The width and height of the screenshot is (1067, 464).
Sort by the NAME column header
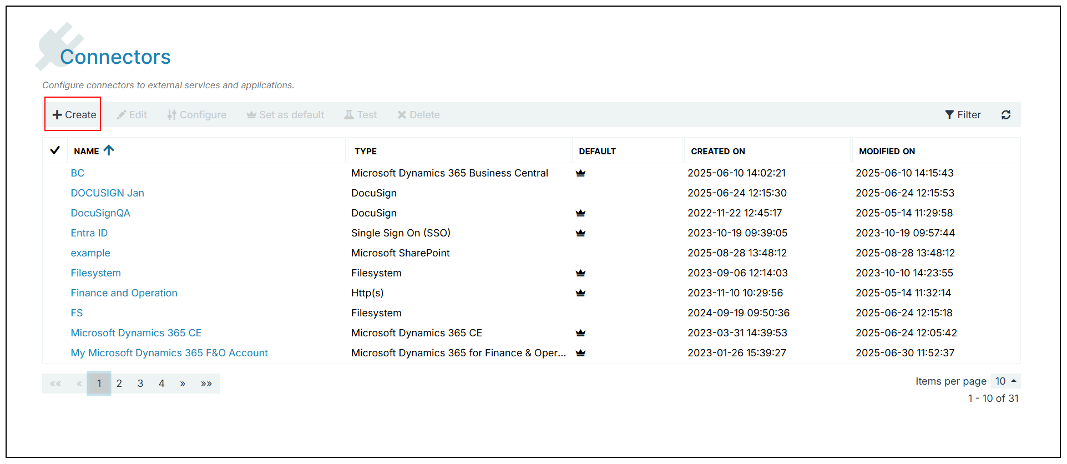87,151
